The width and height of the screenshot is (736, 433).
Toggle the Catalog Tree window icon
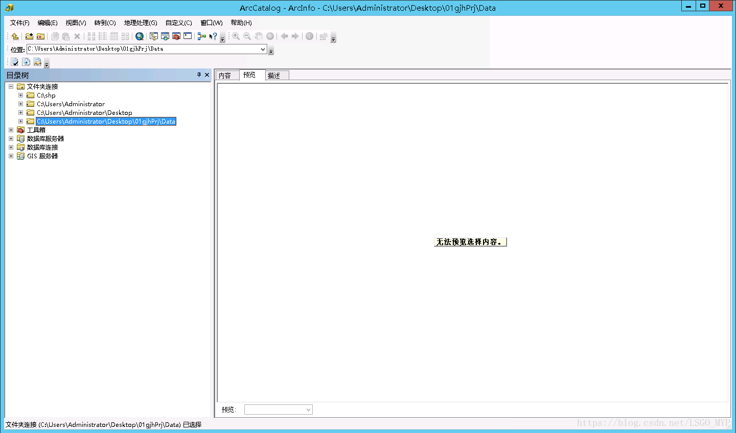click(x=154, y=36)
